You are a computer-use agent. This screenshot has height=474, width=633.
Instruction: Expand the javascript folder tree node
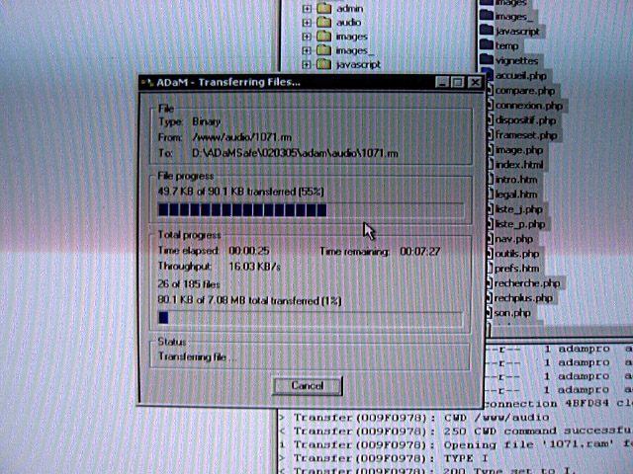click(307, 64)
